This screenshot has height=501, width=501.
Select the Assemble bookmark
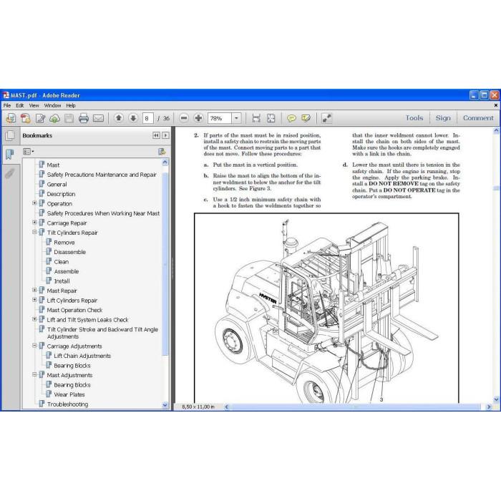(66, 271)
